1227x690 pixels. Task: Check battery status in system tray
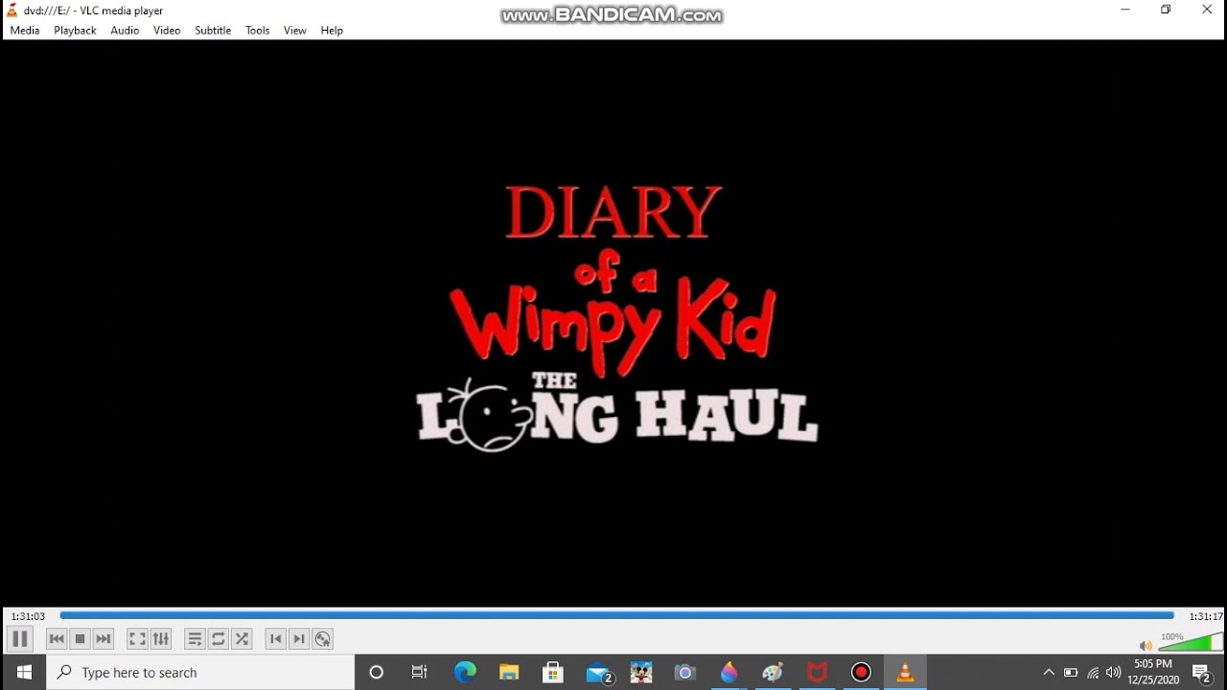(x=1071, y=673)
